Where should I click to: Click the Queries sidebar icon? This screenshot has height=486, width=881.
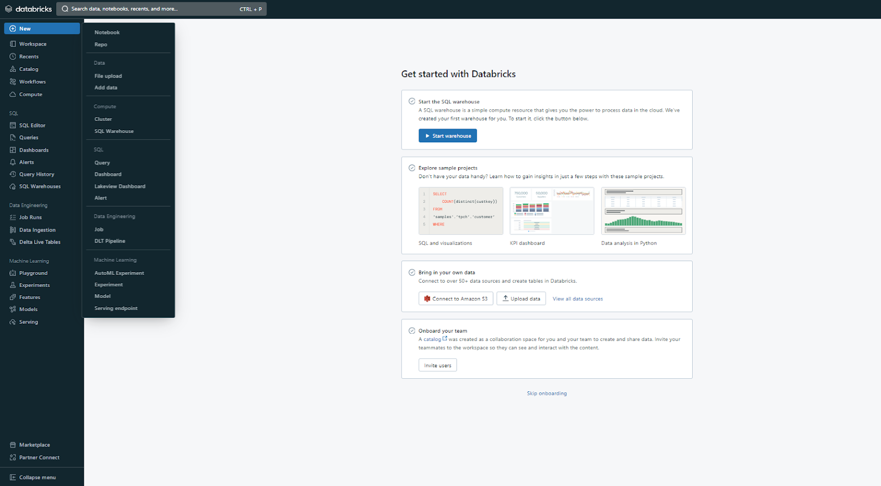click(x=13, y=137)
